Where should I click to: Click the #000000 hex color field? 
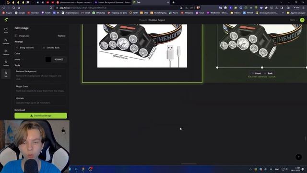tap(59, 60)
